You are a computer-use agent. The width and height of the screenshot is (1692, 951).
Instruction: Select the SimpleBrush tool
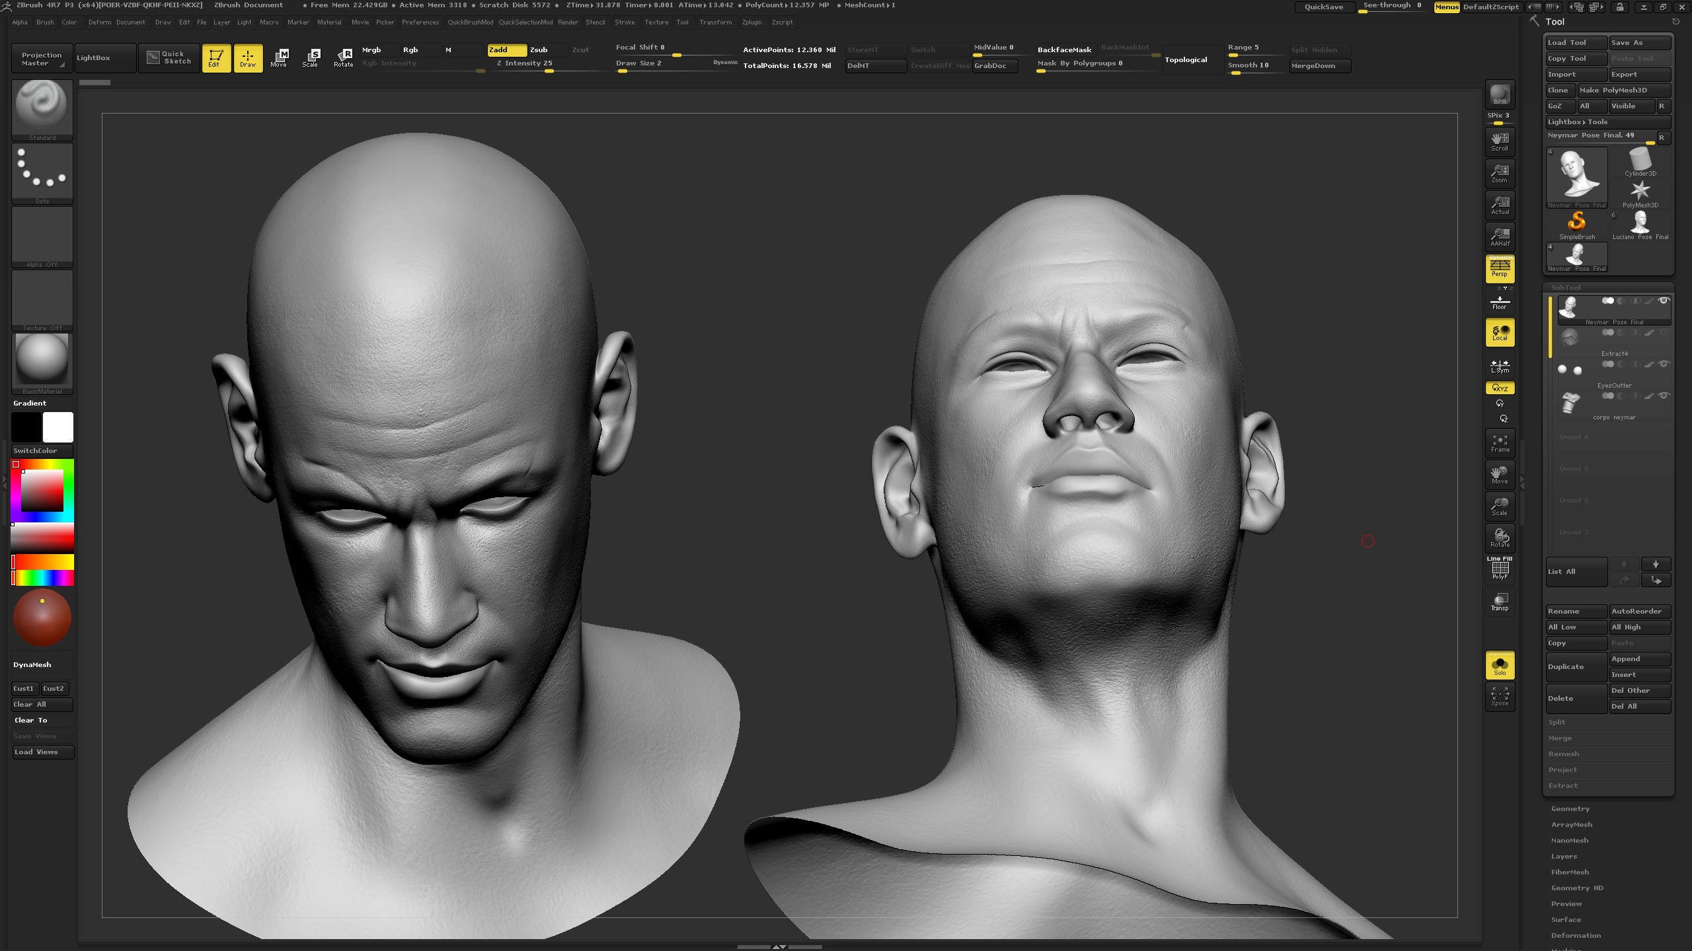(1577, 225)
